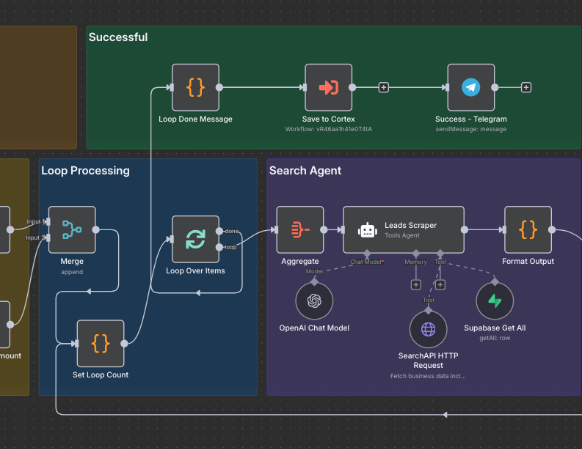Select the Format Output node
Image resolution: width=582 pixels, height=450 pixels.
[528, 229]
